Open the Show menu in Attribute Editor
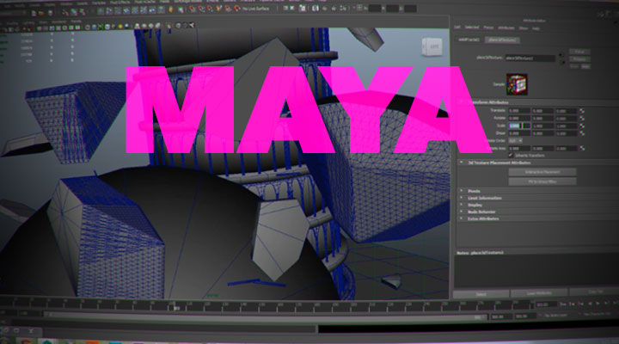The height and width of the screenshot is (344, 619). [x=523, y=28]
